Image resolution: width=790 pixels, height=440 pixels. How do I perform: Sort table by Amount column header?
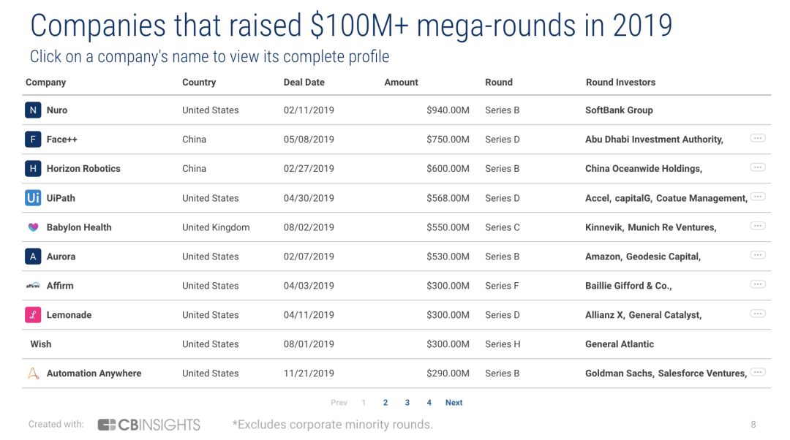[x=401, y=83]
